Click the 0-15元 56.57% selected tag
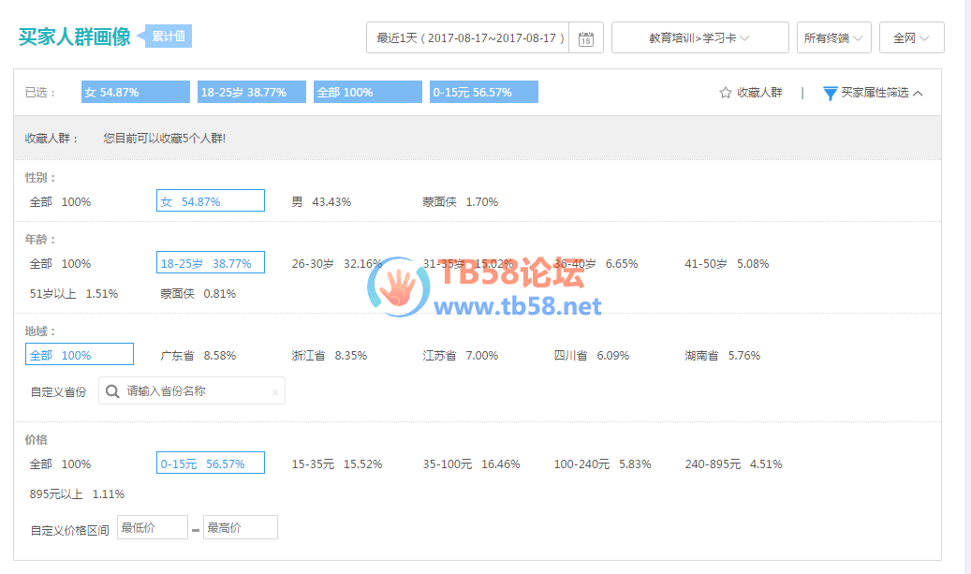Image resolution: width=971 pixels, height=574 pixels. click(x=483, y=93)
